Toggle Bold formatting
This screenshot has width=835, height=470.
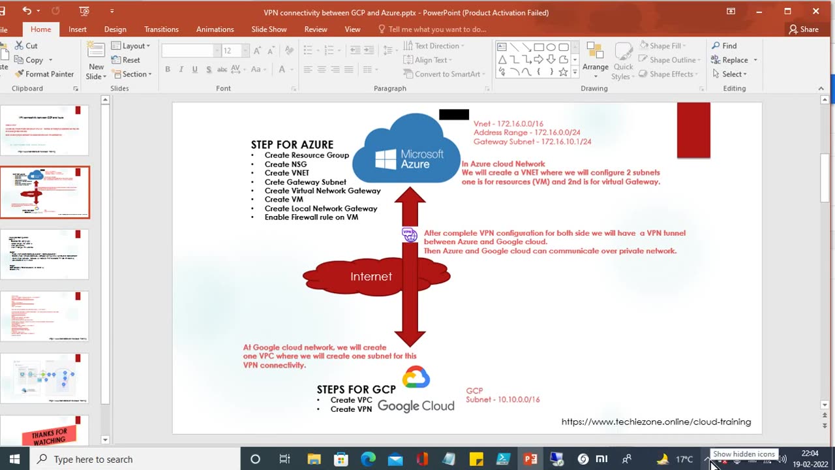168,69
